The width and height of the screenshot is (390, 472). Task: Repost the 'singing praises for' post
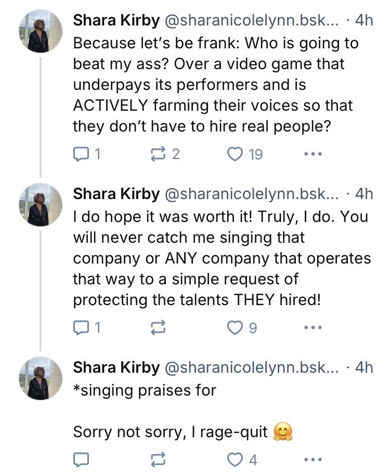[x=158, y=460]
